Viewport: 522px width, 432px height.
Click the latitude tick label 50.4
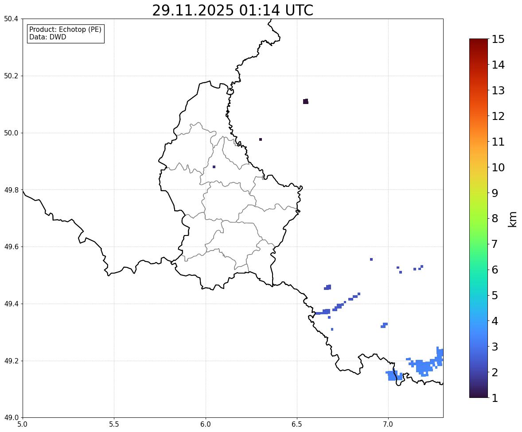click(x=11, y=19)
